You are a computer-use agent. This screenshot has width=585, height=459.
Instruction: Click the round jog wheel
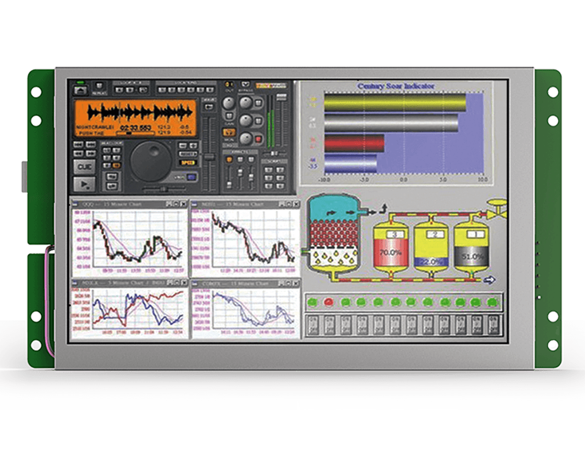pyautogui.click(x=151, y=161)
